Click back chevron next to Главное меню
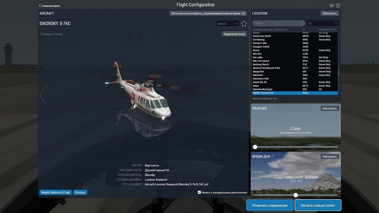The width and height of the screenshot is (379, 213). click(x=40, y=6)
